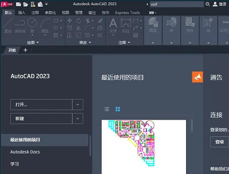This screenshot has height=174, width=229.
Task: Select the 圆弧 (Arc) tool
Action: pyautogui.click(x=45, y=26)
